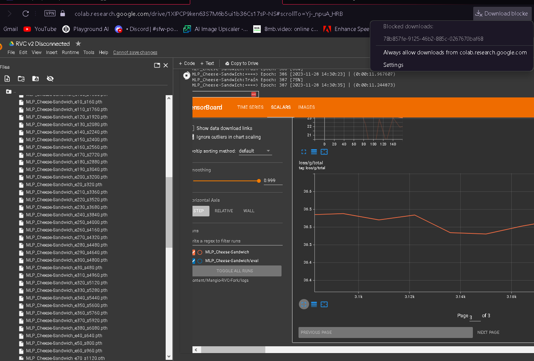Viewport: 534px width, 361px height.
Task: Star the RVC v2 Disconnected notebook
Action: (x=78, y=43)
